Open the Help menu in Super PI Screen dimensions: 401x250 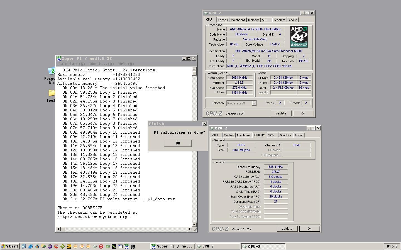tap(126, 64)
